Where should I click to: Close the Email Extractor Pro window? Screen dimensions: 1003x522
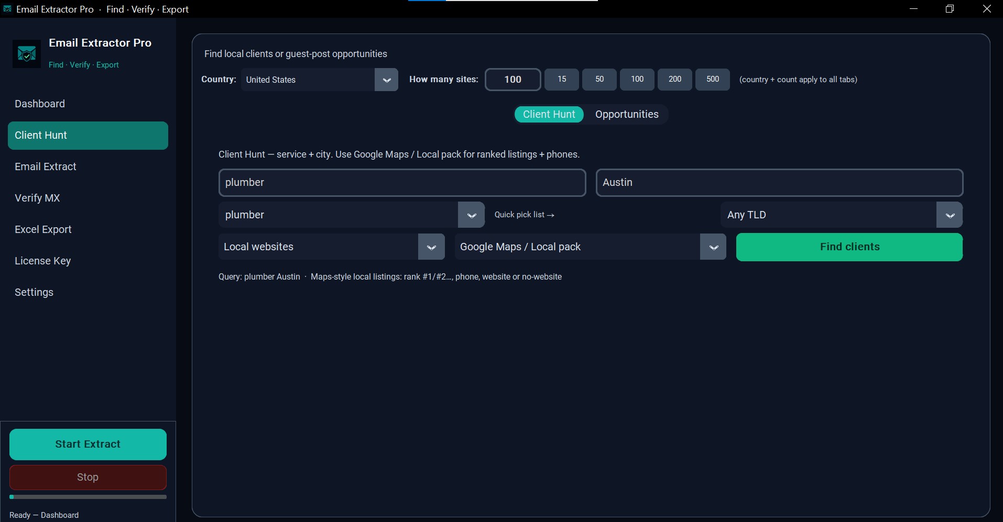click(x=987, y=9)
